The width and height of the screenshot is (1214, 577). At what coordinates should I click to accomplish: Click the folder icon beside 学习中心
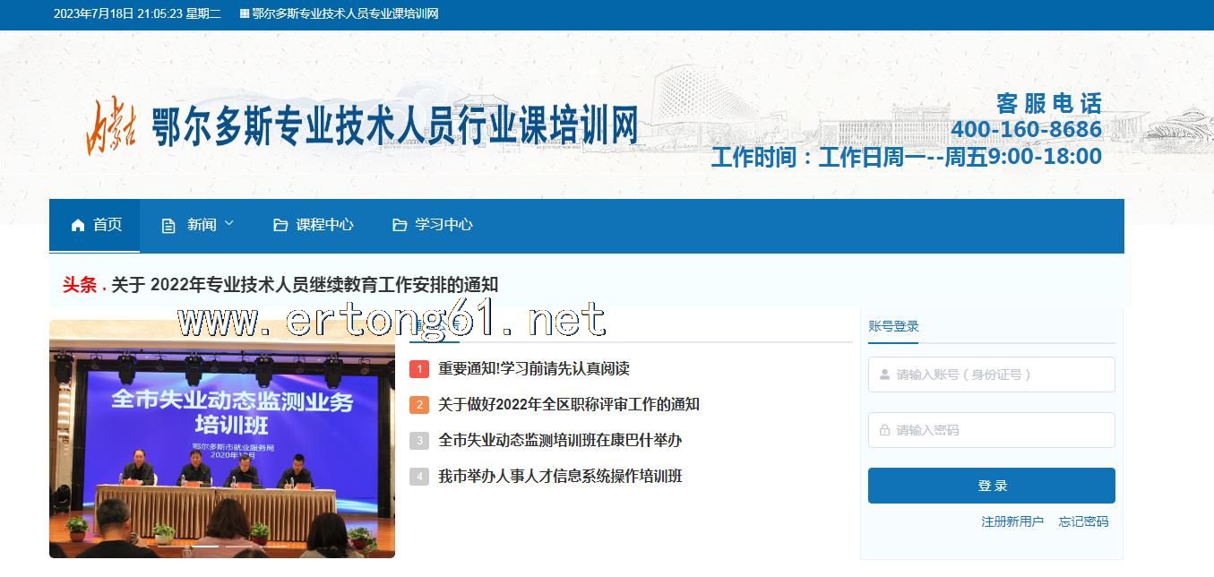point(400,225)
